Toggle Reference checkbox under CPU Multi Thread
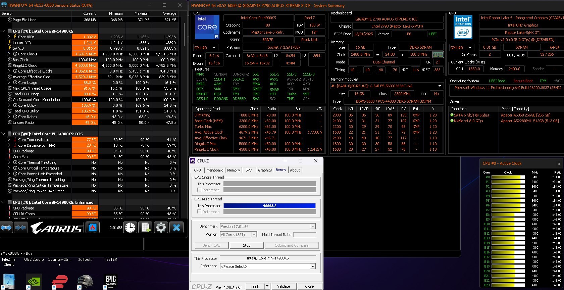Image resolution: width=564 pixels, height=290 pixels. 199,212
